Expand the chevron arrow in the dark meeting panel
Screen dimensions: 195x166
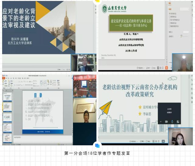tap(161, 122)
